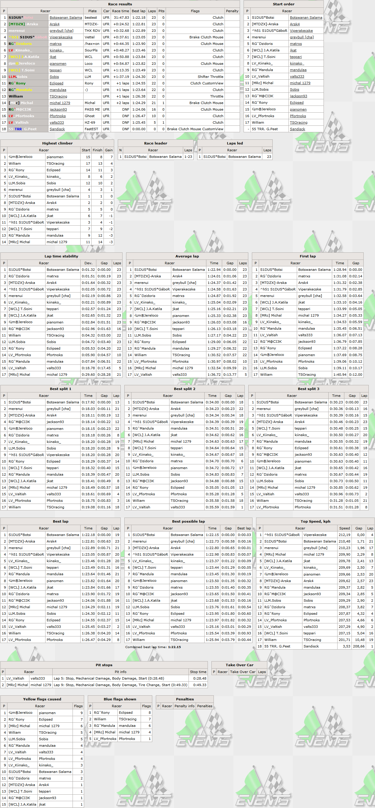Open michal 1279 link in Start order

[x=300, y=83]
